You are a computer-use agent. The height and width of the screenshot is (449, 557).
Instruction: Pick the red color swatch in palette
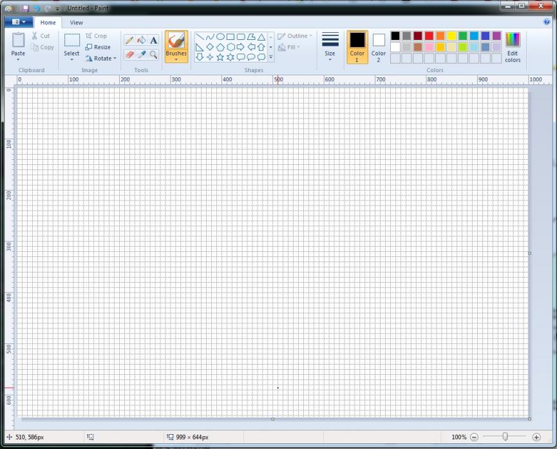point(429,36)
